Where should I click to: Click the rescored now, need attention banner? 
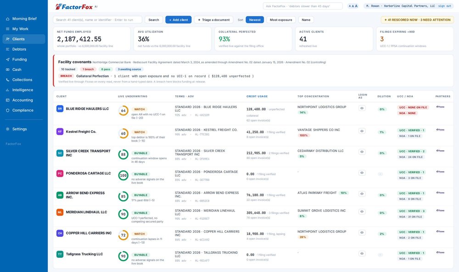[417, 20]
